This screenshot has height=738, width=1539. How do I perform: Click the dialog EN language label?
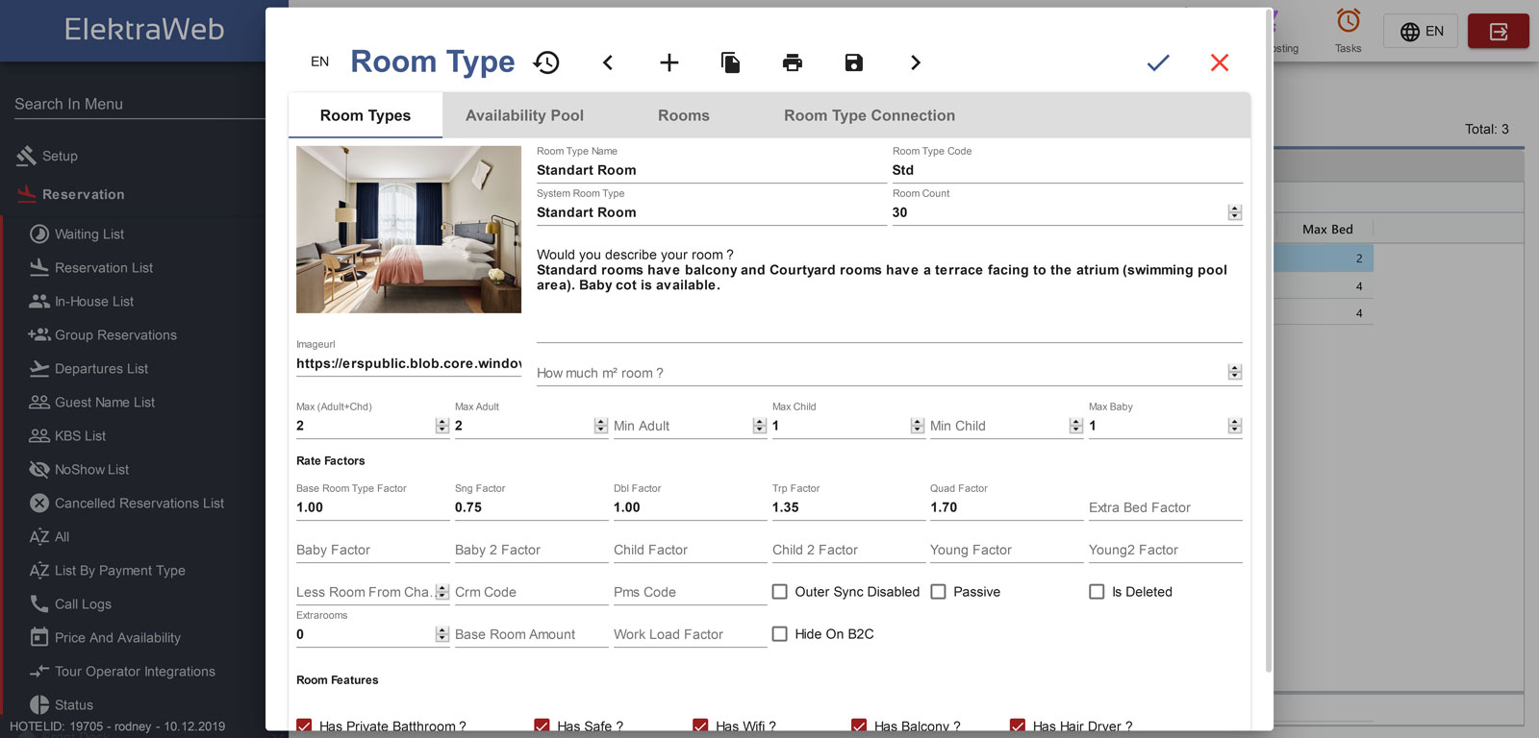coord(320,61)
